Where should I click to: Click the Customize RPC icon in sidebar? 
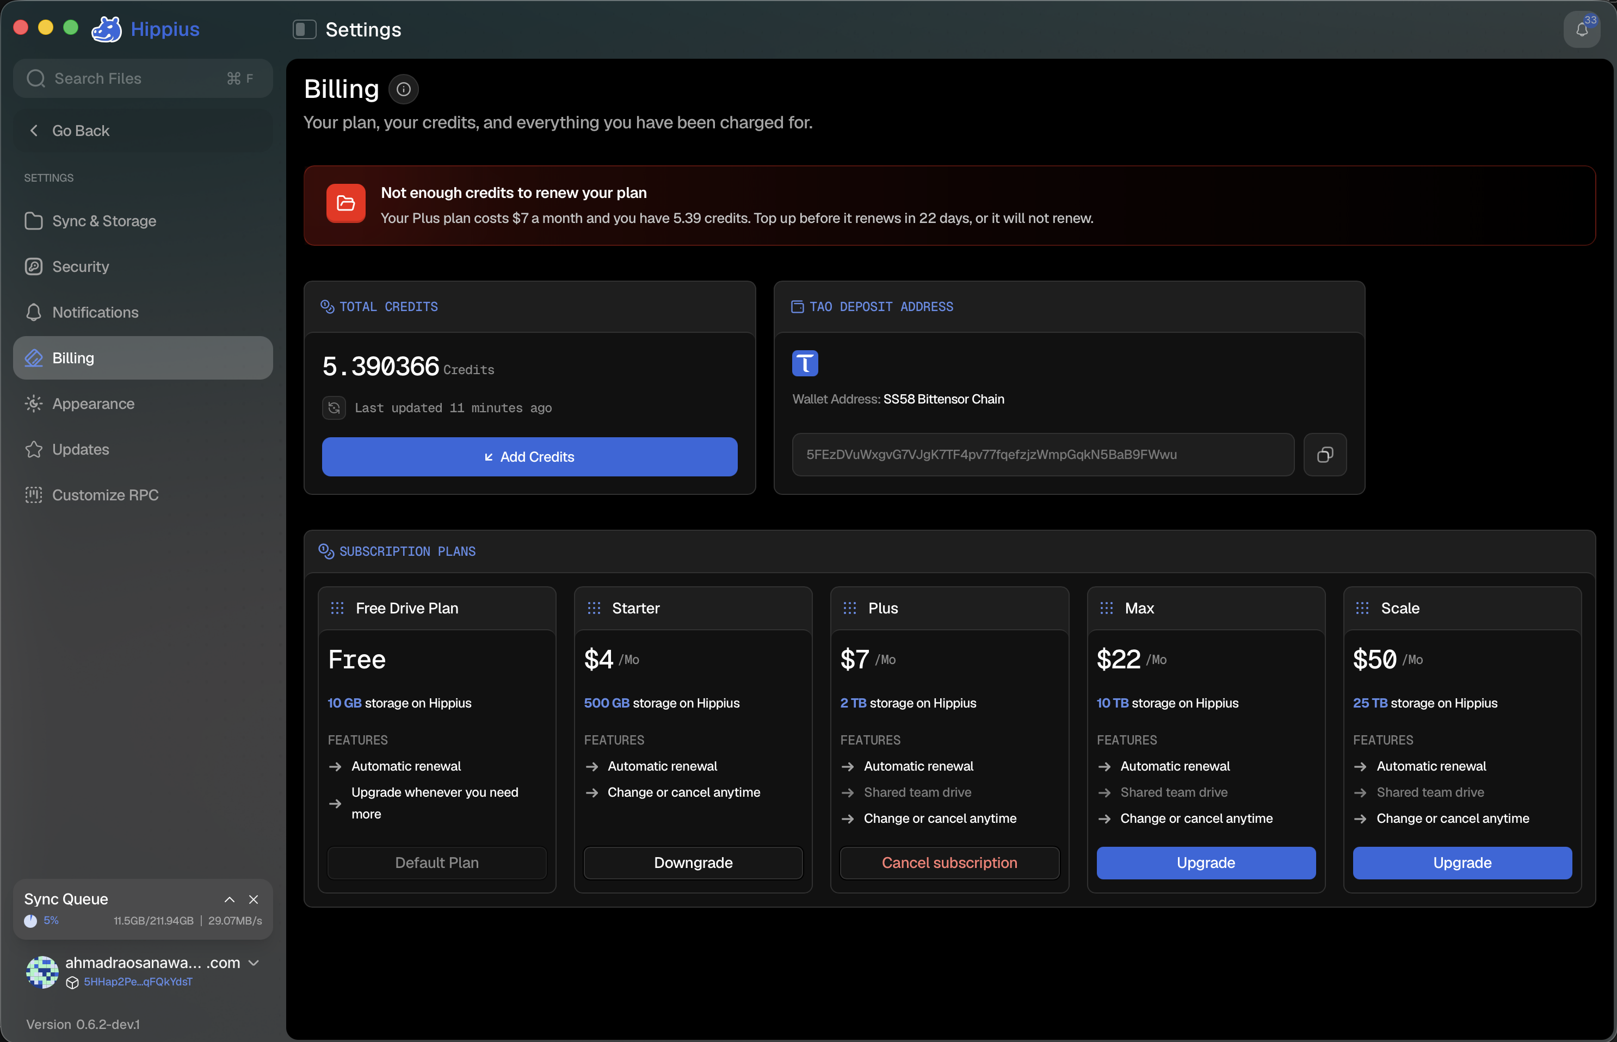[x=34, y=495]
